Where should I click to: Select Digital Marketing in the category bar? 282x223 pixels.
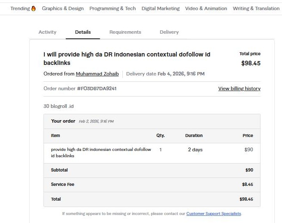click(160, 8)
